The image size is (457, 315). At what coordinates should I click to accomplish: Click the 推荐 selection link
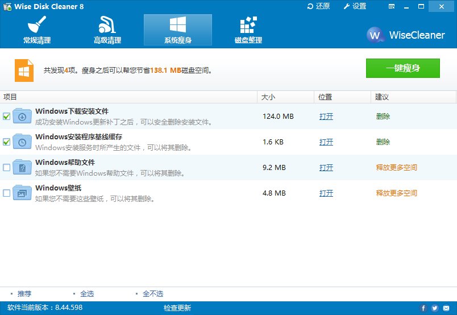(24, 294)
